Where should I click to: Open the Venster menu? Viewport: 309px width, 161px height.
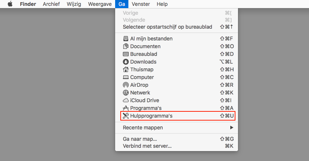tap(141, 4)
